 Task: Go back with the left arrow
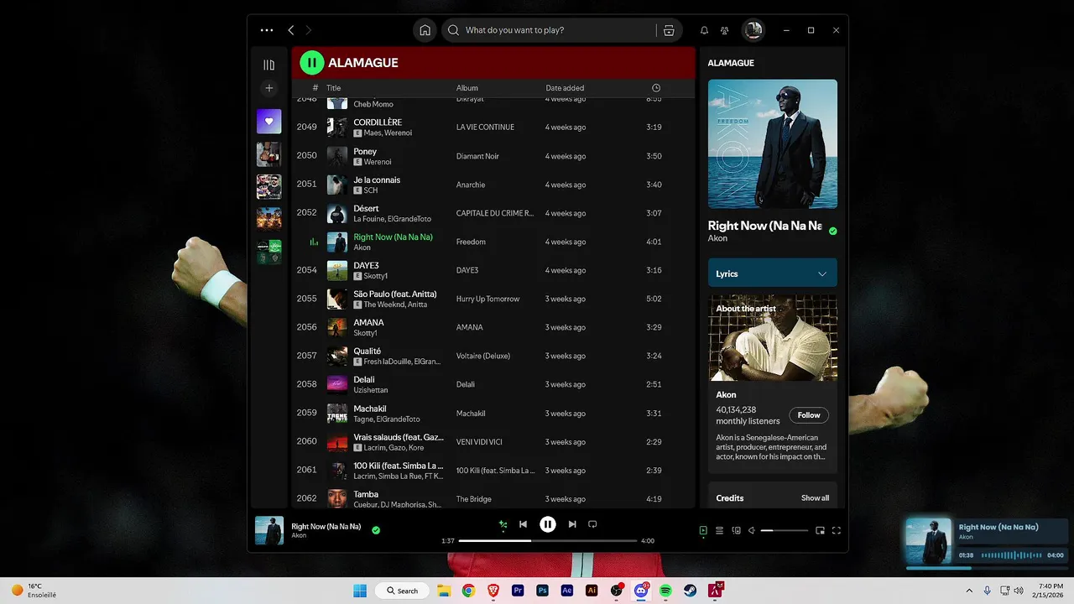coord(291,30)
